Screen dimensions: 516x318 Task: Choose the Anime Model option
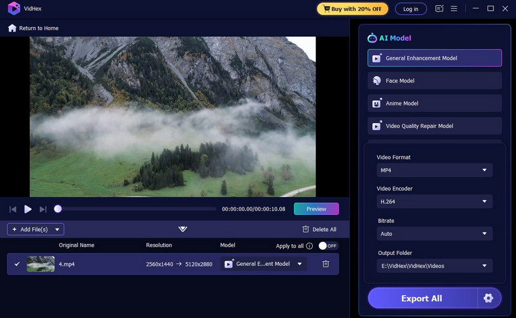(x=434, y=103)
